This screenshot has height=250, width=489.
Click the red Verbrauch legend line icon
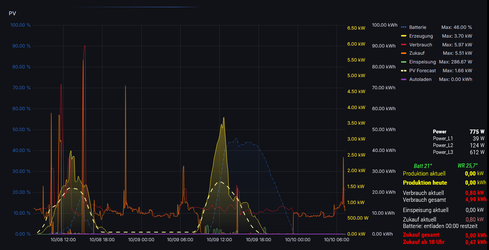pyautogui.click(x=404, y=45)
